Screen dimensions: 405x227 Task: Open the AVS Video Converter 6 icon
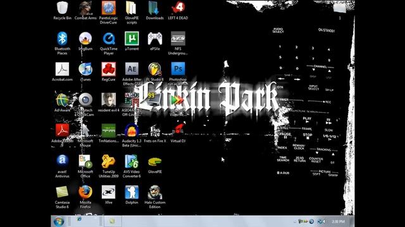point(132,166)
